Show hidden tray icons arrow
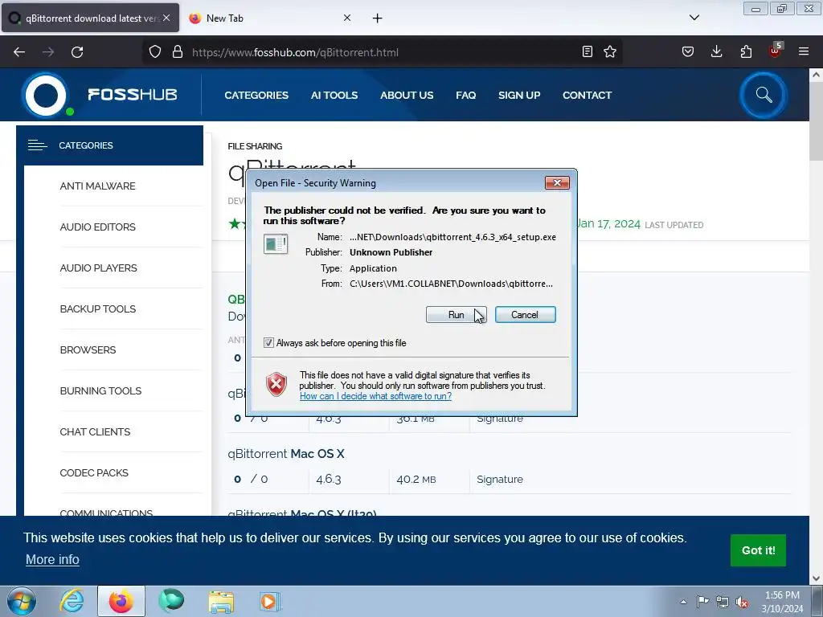The image size is (823, 617). 683,602
